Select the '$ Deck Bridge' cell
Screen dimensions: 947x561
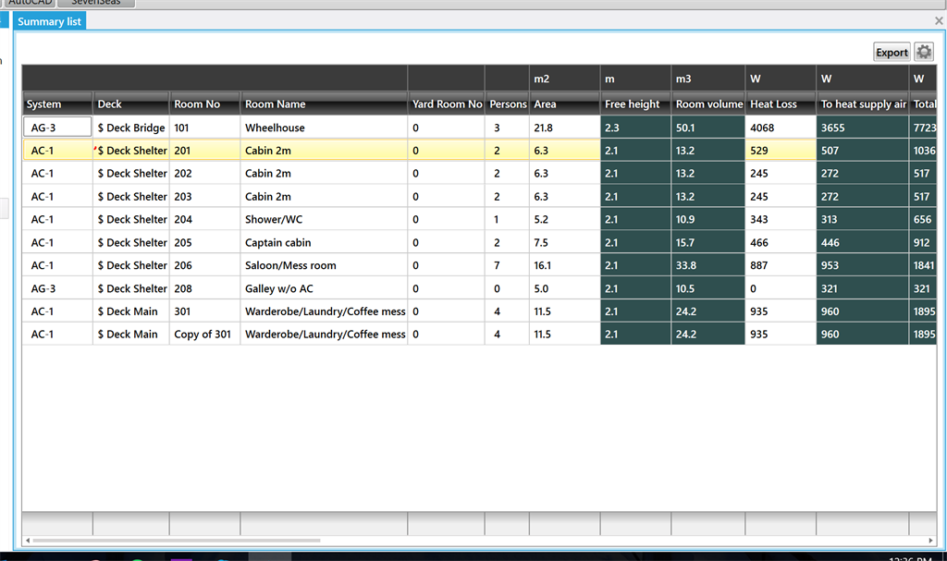pos(131,128)
